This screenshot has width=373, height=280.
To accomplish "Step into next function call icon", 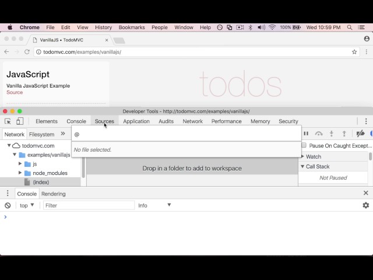I will tap(332, 134).
